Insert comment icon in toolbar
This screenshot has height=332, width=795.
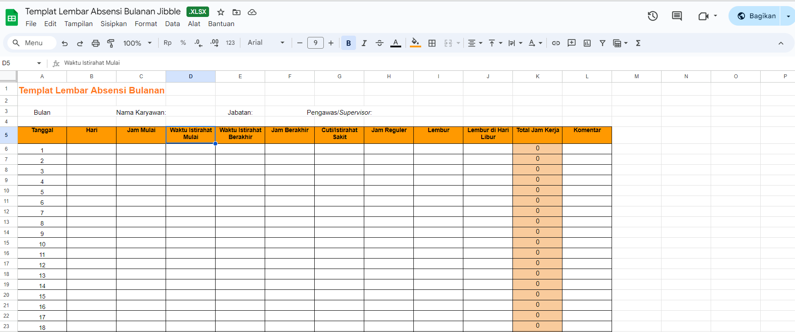(572, 43)
